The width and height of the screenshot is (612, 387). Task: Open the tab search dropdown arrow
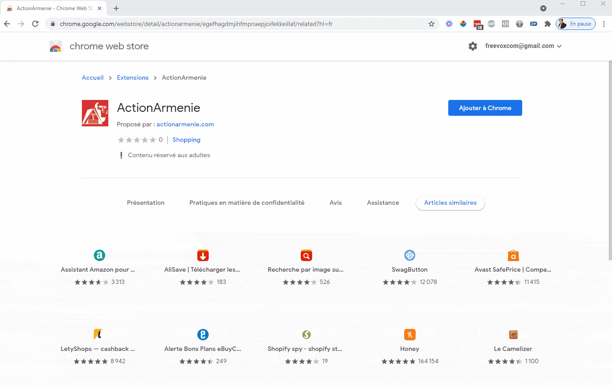[543, 8]
